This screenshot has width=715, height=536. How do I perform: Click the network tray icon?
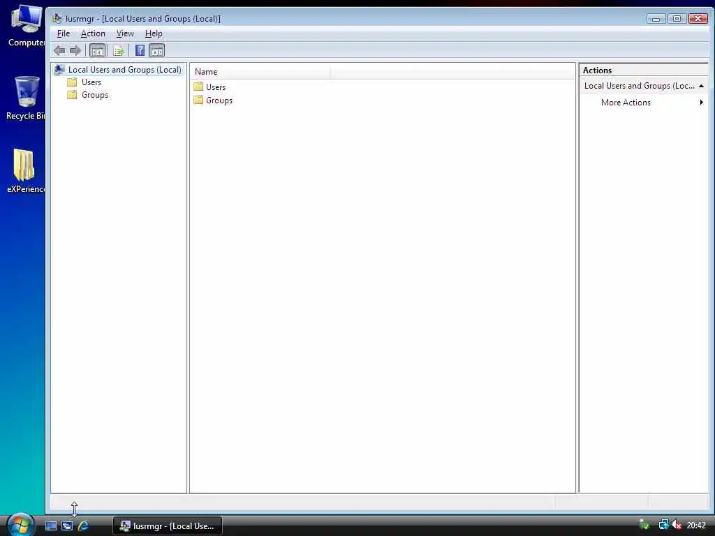pos(663,525)
